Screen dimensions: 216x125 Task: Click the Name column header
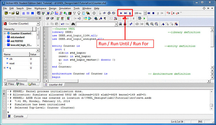coord(16,54)
